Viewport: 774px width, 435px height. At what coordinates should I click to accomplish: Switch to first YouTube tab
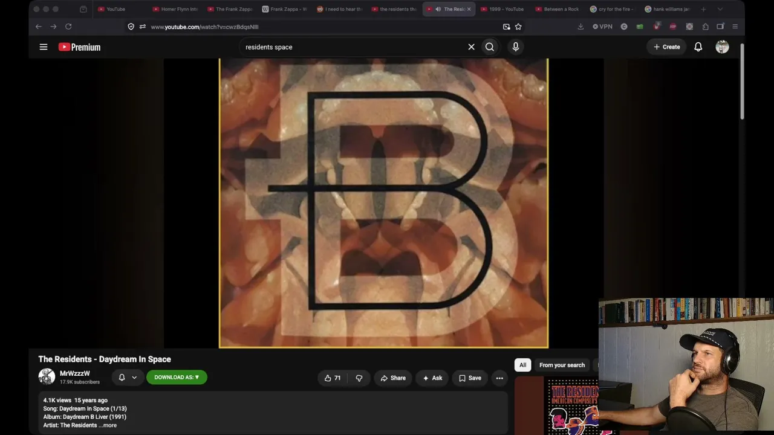120,9
